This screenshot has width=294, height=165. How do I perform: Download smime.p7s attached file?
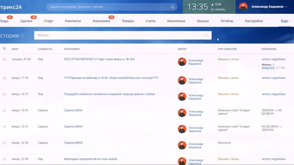coord(268,68)
